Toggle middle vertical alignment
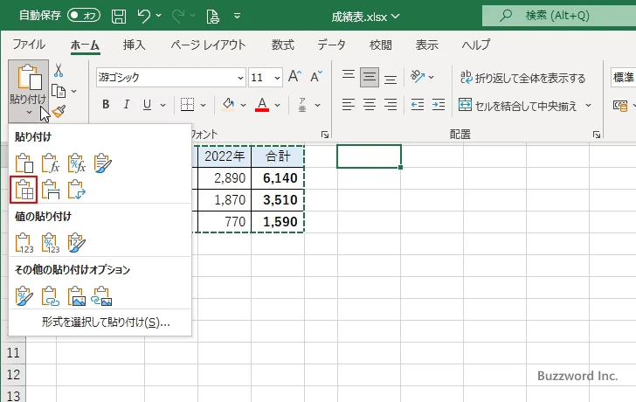 pyautogui.click(x=370, y=77)
